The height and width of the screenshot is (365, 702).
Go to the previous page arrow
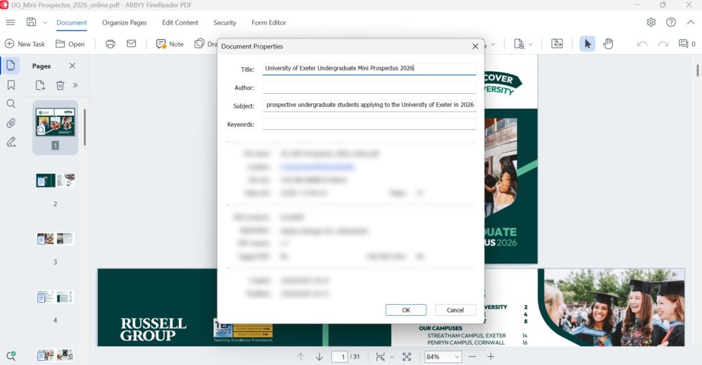(x=300, y=357)
